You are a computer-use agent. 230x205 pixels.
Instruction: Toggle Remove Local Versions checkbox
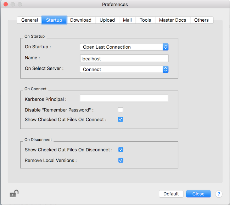[x=121, y=160]
